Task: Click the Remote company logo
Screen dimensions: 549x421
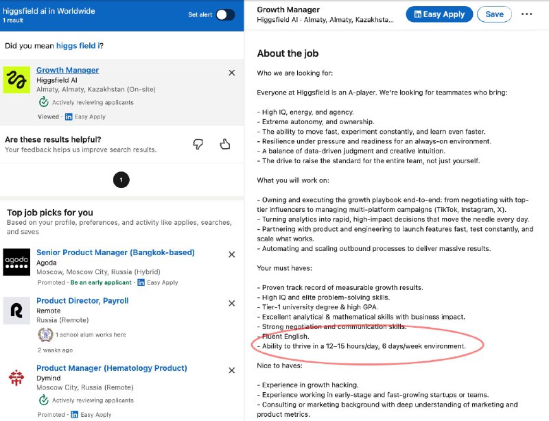Action: coord(16,311)
